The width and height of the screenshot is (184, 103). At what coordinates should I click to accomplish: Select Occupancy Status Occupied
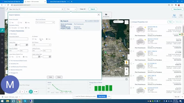tap(10, 28)
